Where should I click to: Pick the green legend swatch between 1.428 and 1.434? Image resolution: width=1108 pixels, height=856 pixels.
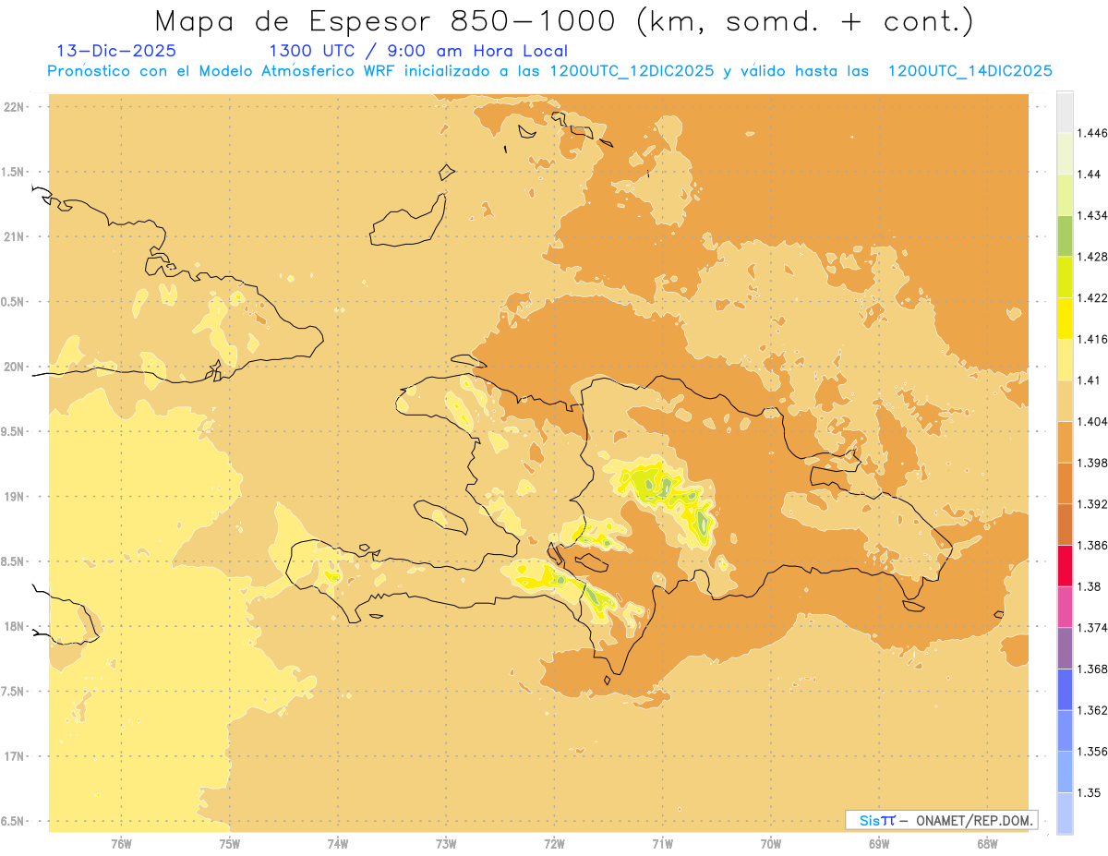(1065, 235)
